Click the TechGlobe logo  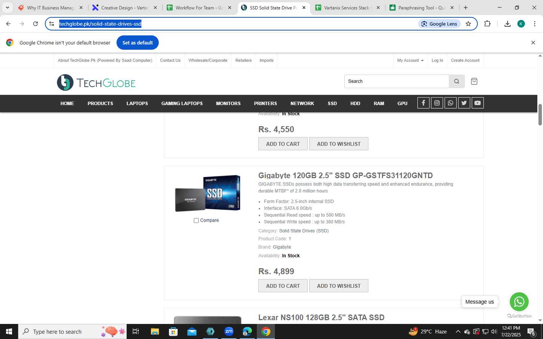96,82
